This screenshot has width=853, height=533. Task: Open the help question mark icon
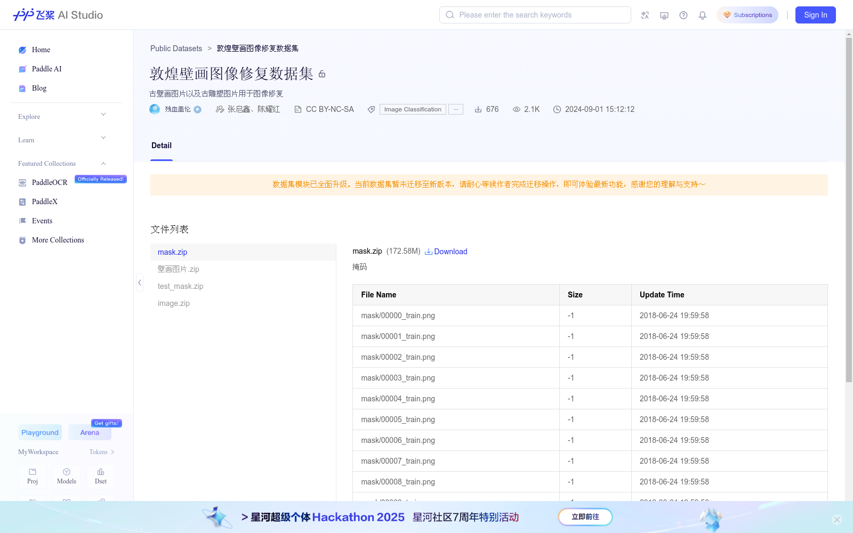coord(683,15)
